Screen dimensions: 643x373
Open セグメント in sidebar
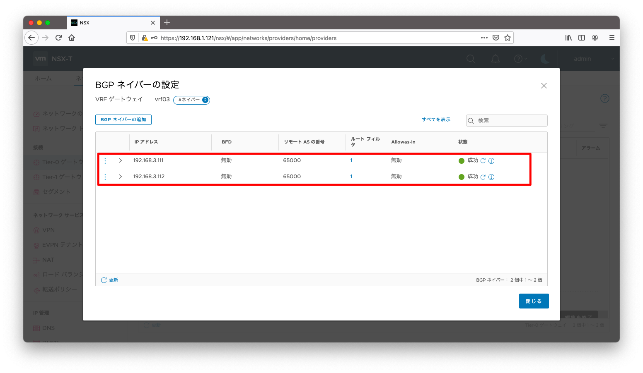(56, 191)
